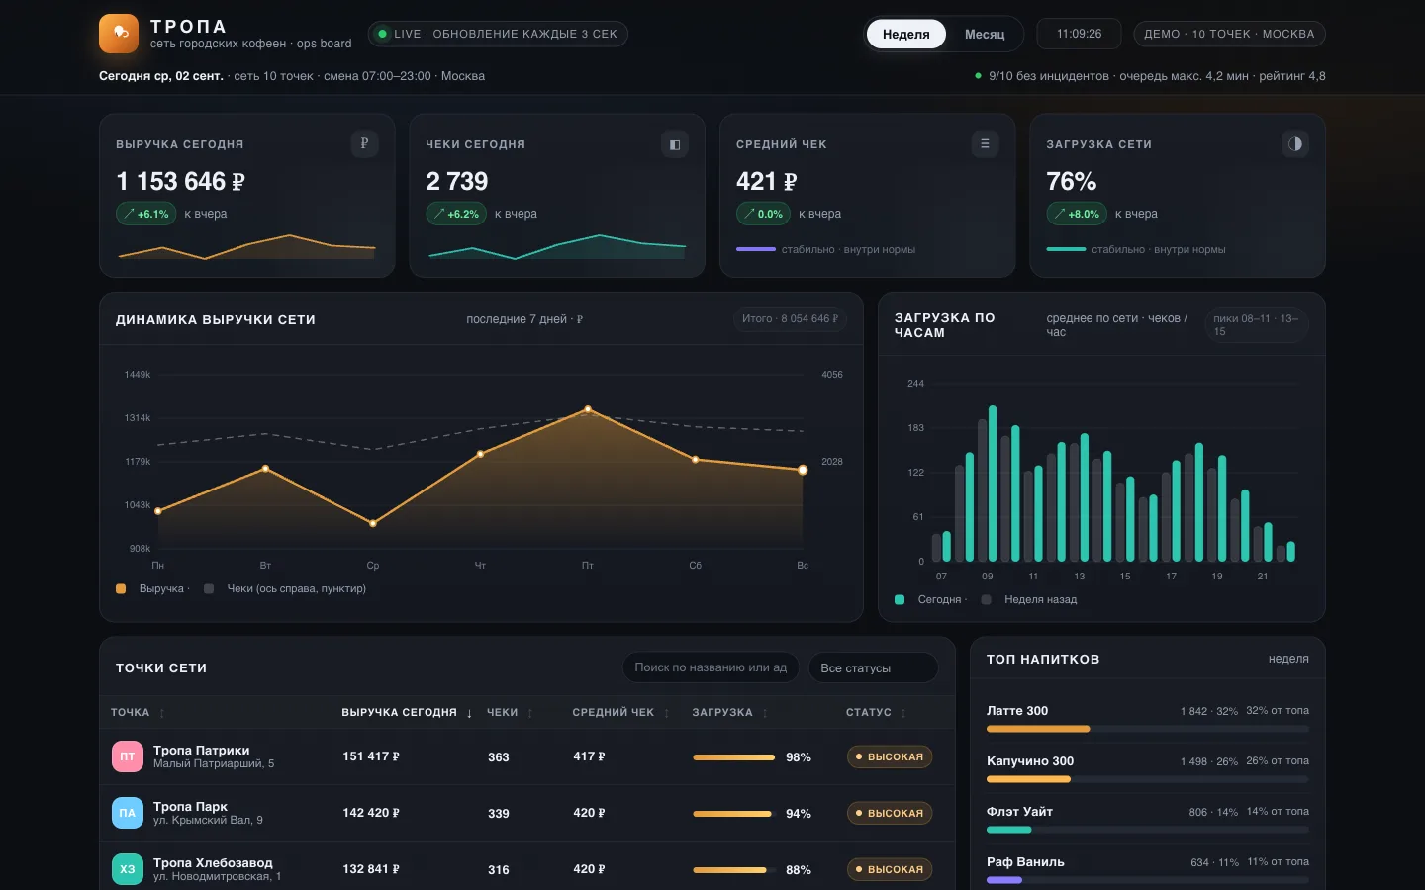
Task: Switch period toggle to Неделя
Action: pos(905,34)
